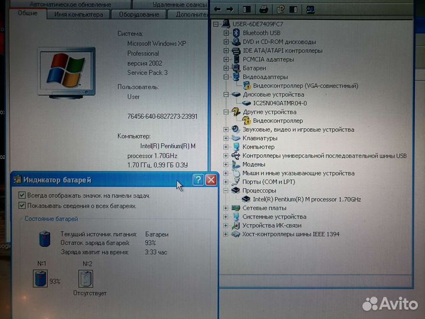Collapse the Другие устройства node
This screenshot has width=425, height=319.
click(x=225, y=112)
